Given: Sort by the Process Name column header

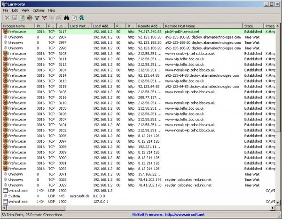Looking at the screenshot, I should pyautogui.click(x=17, y=25).
